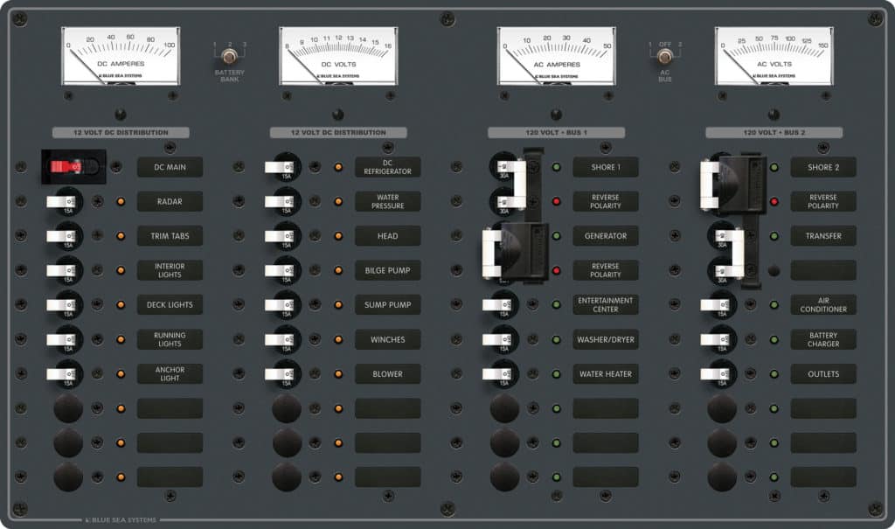Screen dimensions: 895x529
Task: Click the DC Main label plate
Action: 170,167
